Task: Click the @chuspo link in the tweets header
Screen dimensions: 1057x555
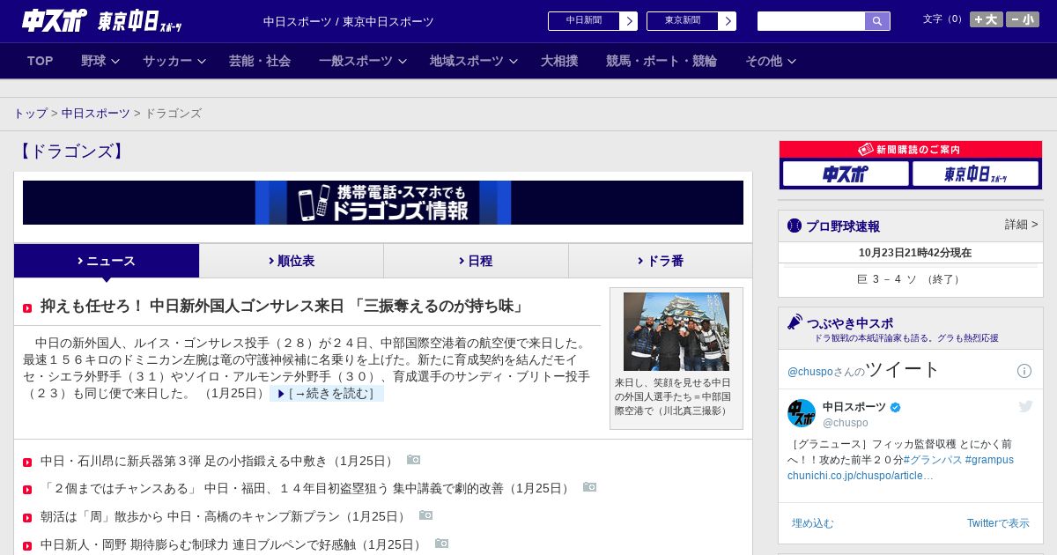Action: pos(809,372)
